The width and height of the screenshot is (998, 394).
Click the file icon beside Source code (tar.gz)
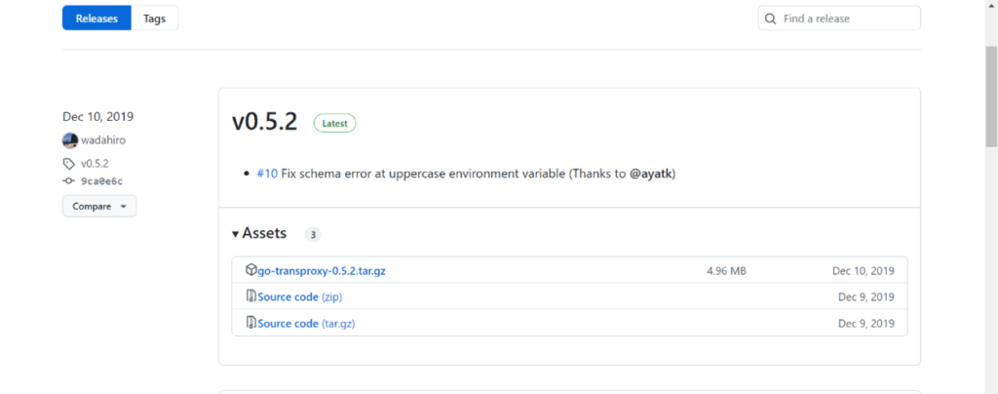coord(250,323)
